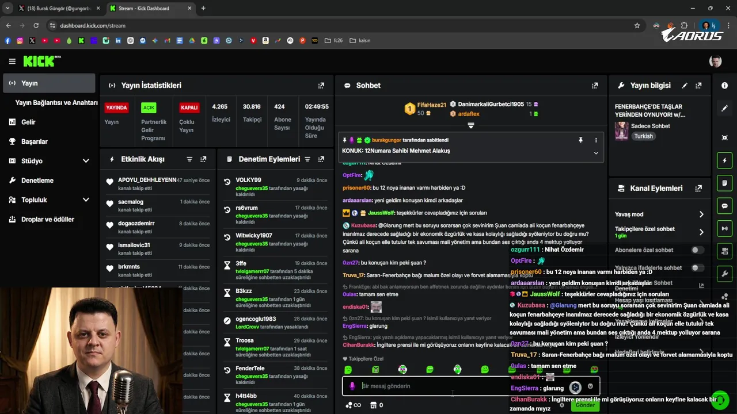Click the KAPALI multi-stream badge

point(189,108)
